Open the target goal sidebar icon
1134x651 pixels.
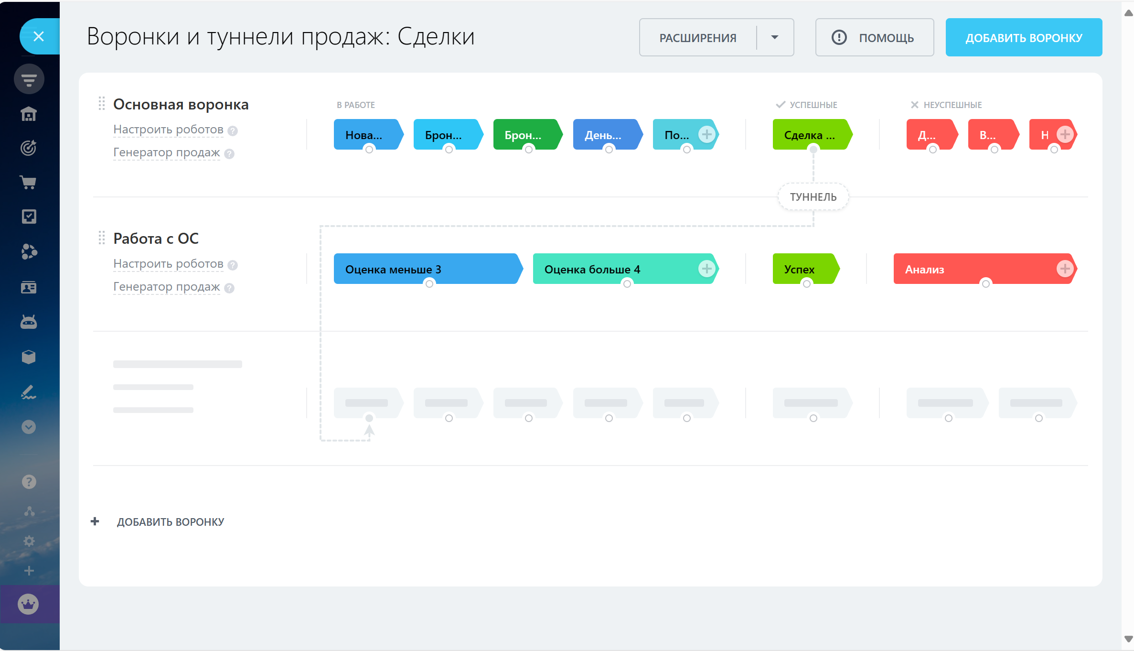[x=29, y=148]
